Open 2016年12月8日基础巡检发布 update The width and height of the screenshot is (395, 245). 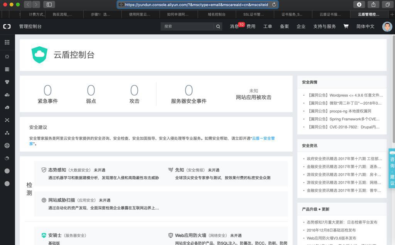pyautogui.click(x=331, y=230)
